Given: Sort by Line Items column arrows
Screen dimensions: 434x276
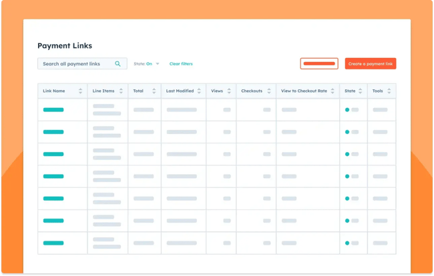Looking at the screenshot, I should point(122,91).
